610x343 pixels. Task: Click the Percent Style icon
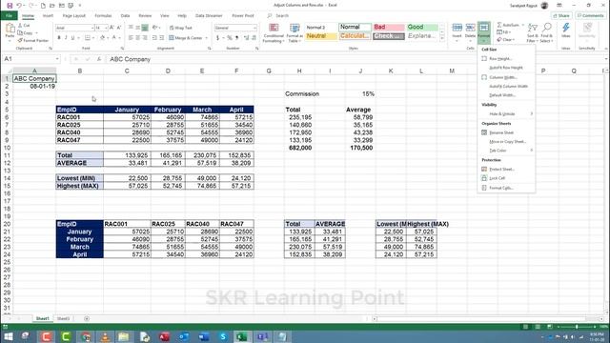(x=230, y=38)
